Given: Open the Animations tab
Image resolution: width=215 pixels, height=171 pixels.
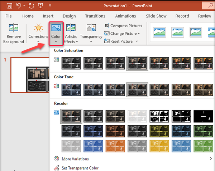Looking at the screenshot, I should click(x=125, y=16).
